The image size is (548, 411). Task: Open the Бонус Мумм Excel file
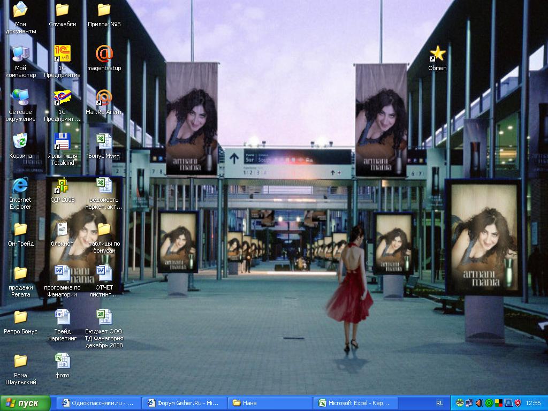(x=104, y=141)
